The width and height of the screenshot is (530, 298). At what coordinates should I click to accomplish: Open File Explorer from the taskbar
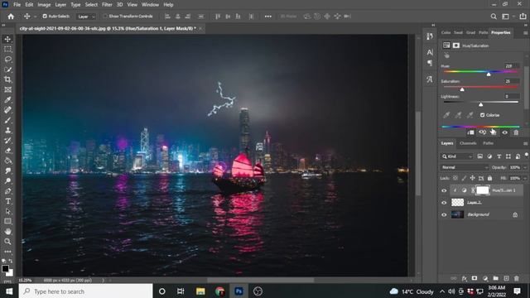(200, 291)
